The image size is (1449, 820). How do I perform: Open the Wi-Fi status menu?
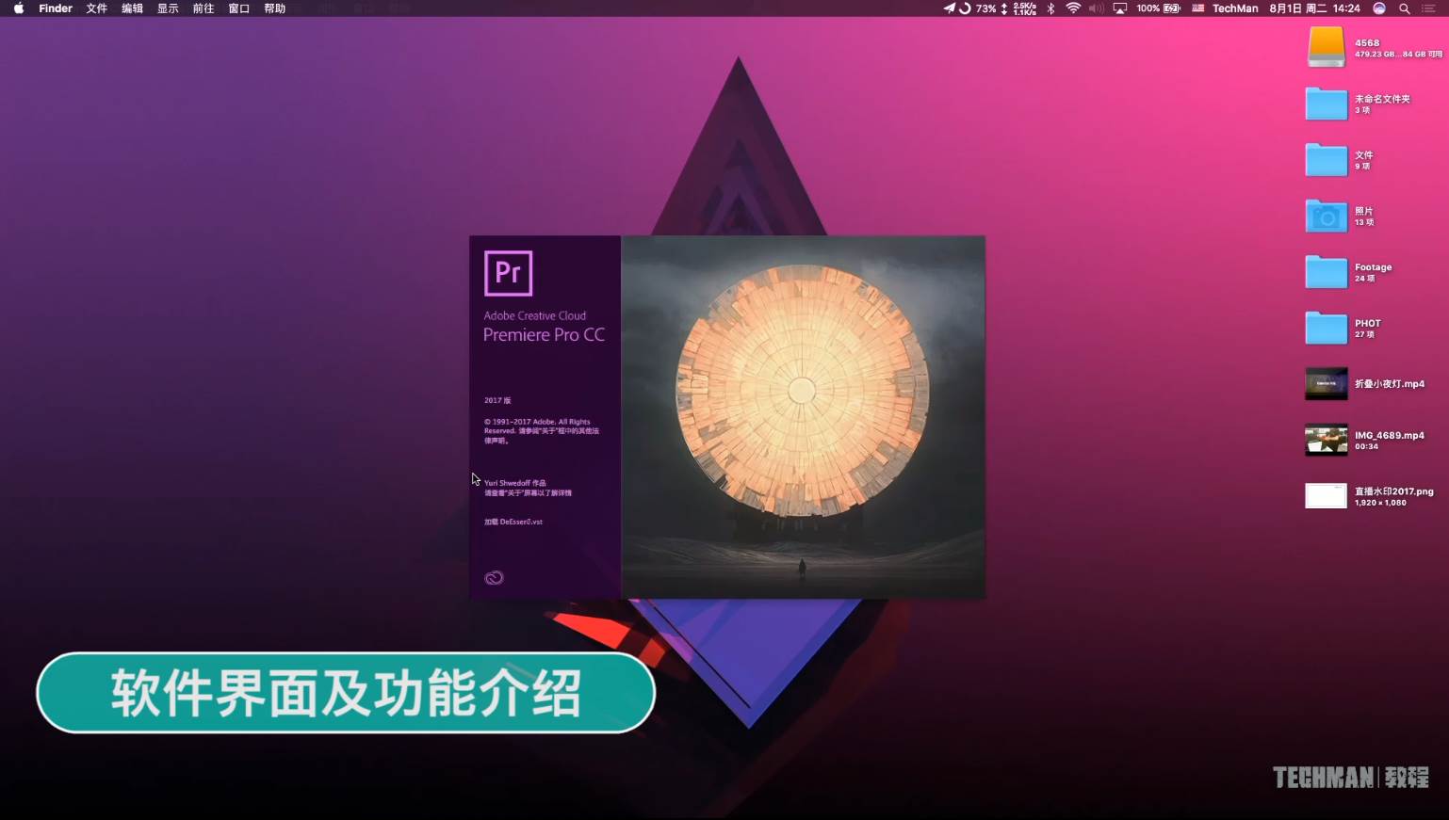click(1073, 8)
